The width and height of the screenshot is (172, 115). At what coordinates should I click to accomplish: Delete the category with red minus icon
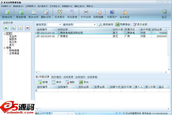coord(28,28)
